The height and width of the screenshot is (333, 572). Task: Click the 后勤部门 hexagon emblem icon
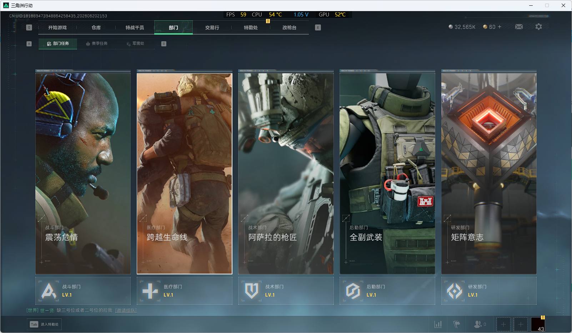[x=353, y=291]
